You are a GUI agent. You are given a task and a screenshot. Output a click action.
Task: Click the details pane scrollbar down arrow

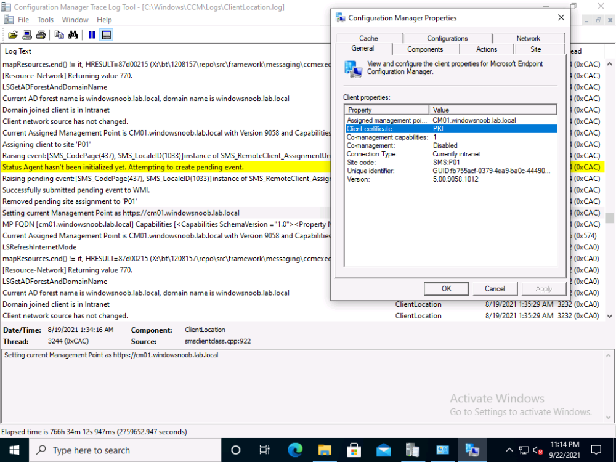click(609, 418)
